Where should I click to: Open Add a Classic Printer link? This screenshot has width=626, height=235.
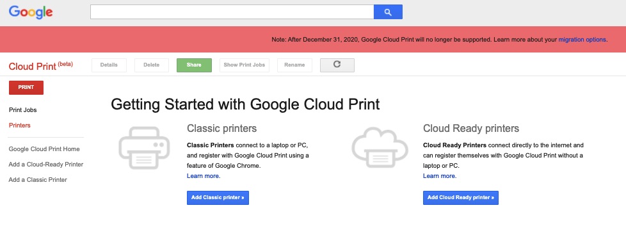pos(38,180)
